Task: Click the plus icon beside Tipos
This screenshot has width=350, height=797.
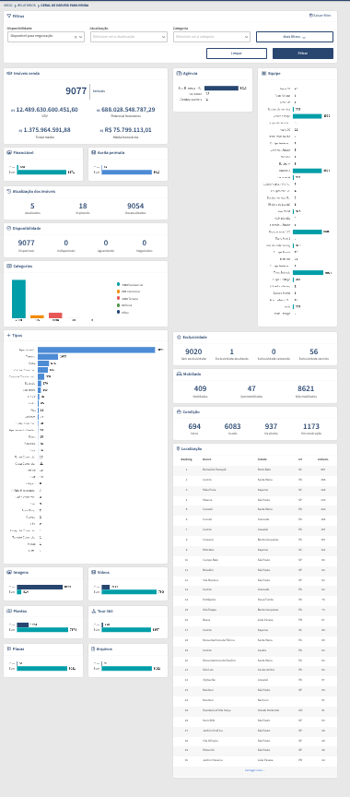Action: pos(8,336)
